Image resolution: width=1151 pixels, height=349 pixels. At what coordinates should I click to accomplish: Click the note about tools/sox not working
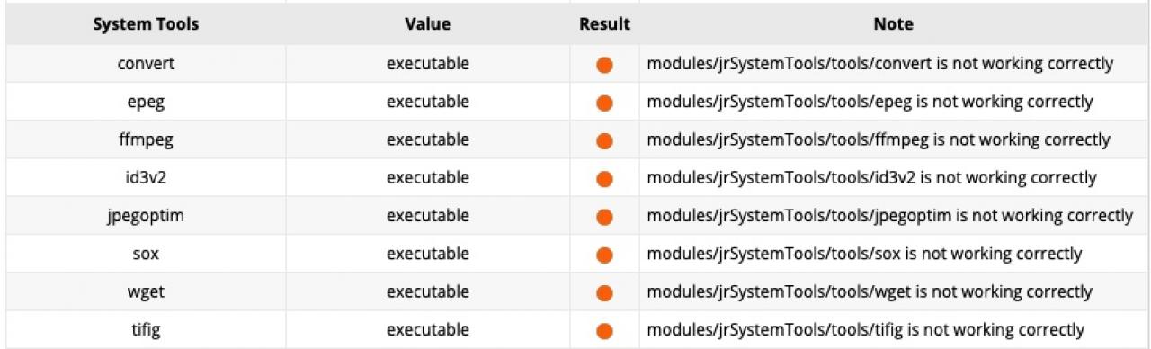coord(864,254)
